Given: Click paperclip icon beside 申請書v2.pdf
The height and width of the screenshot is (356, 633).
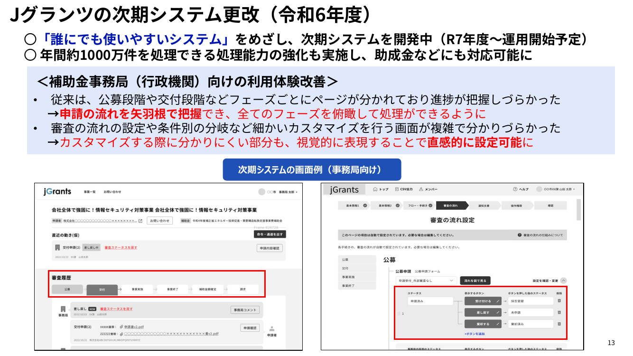Looking at the screenshot, I should pos(121,327).
